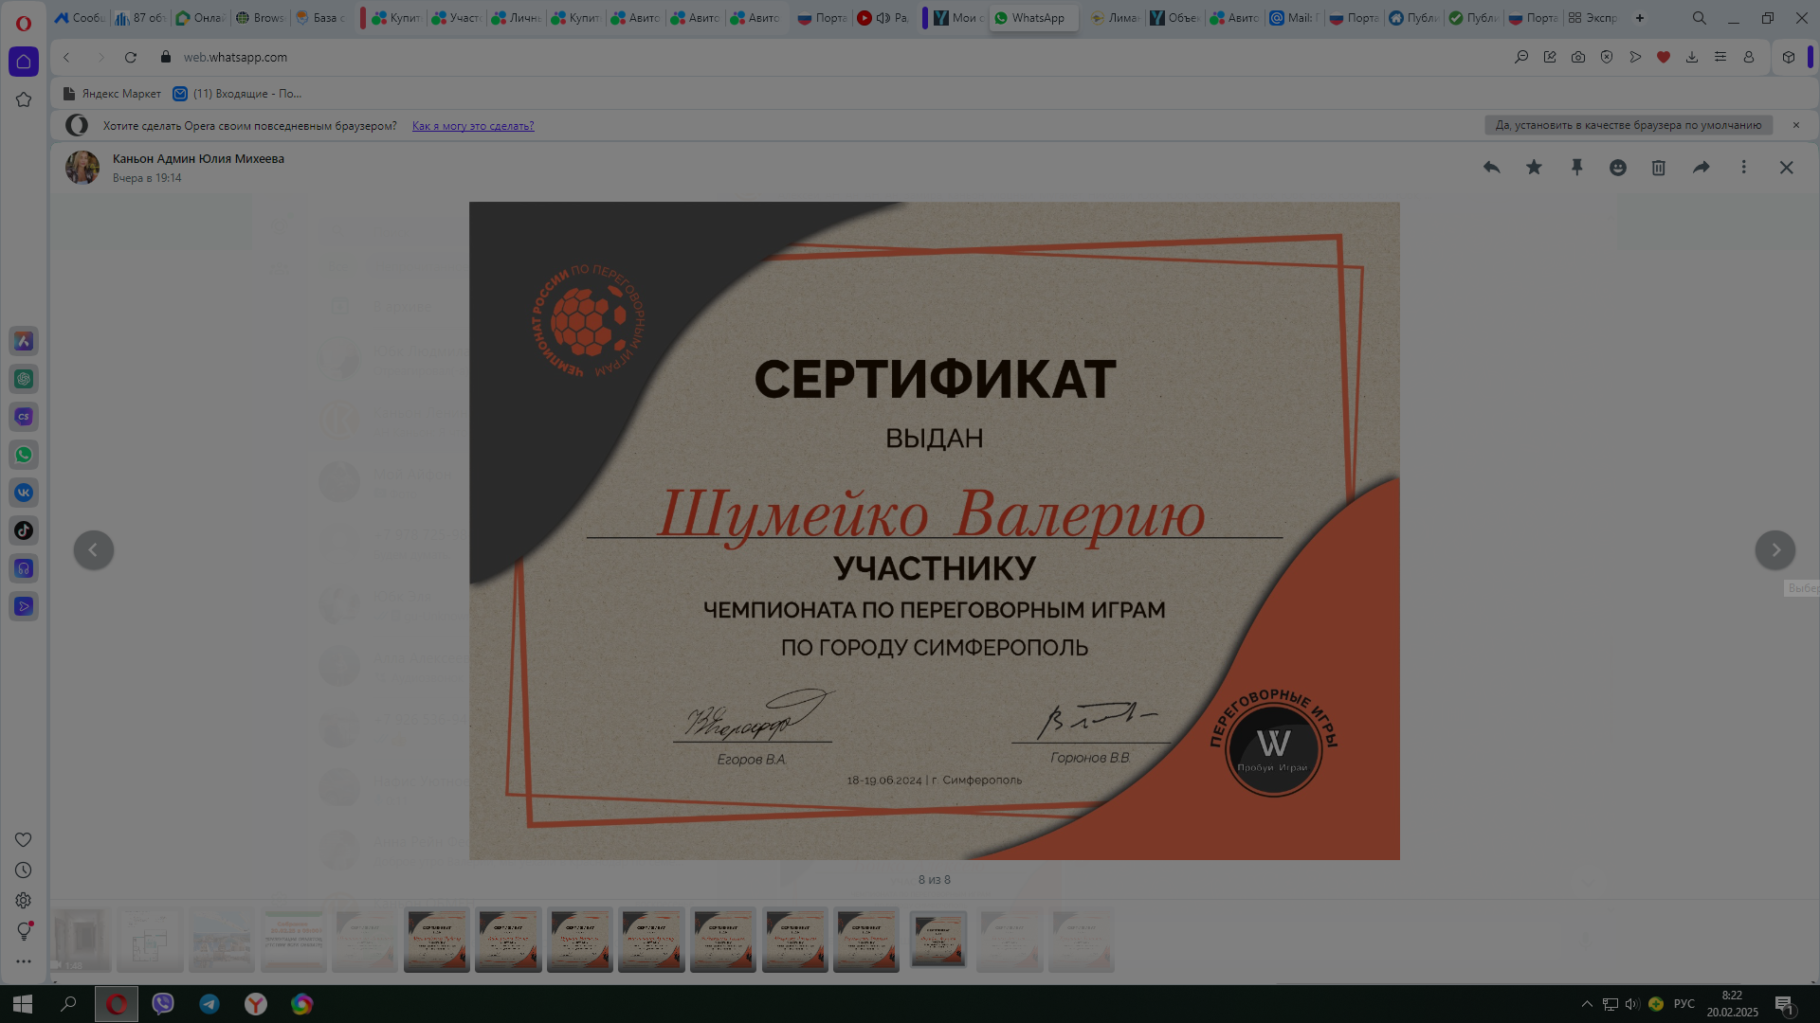Open the WhatsApp icon in Opera sidebar

[x=24, y=455]
